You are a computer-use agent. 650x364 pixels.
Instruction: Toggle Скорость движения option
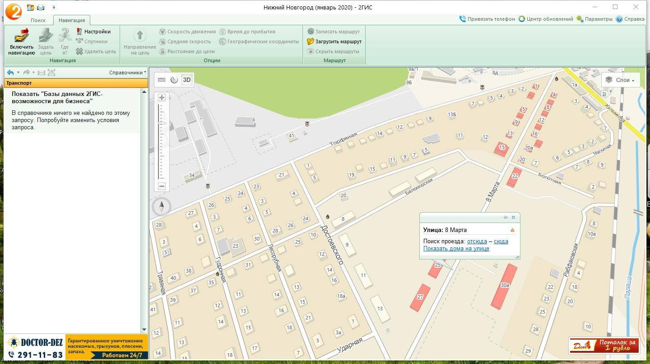coord(187,32)
